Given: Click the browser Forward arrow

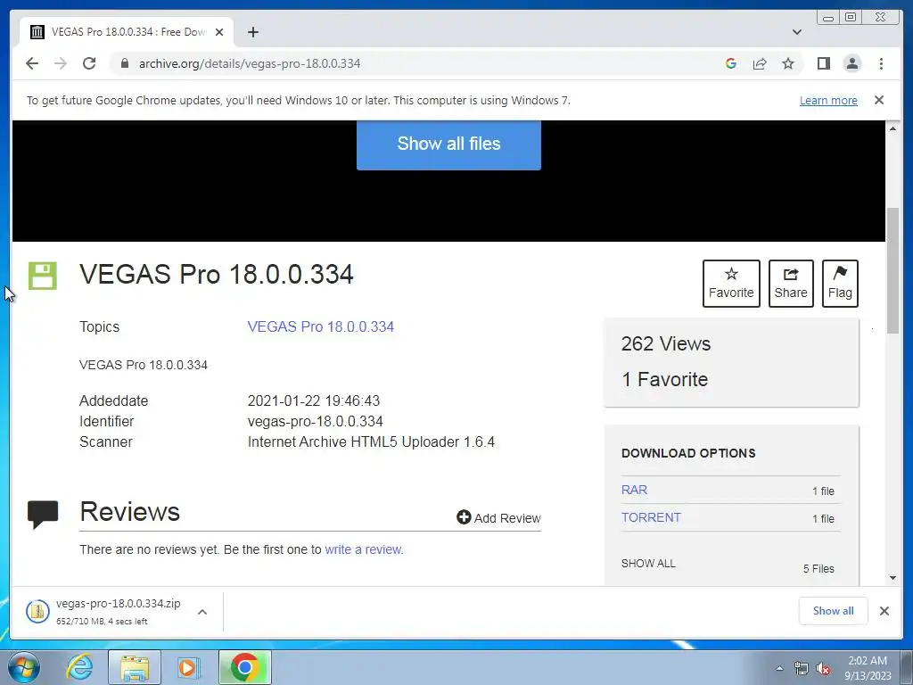Looking at the screenshot, I should (x=61, y=63).
